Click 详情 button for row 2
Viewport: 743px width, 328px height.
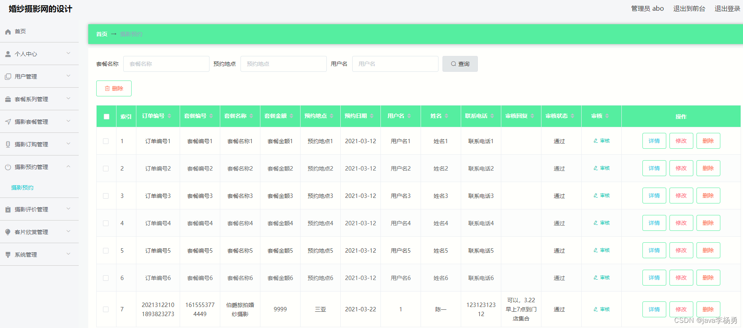click(654, 168)
